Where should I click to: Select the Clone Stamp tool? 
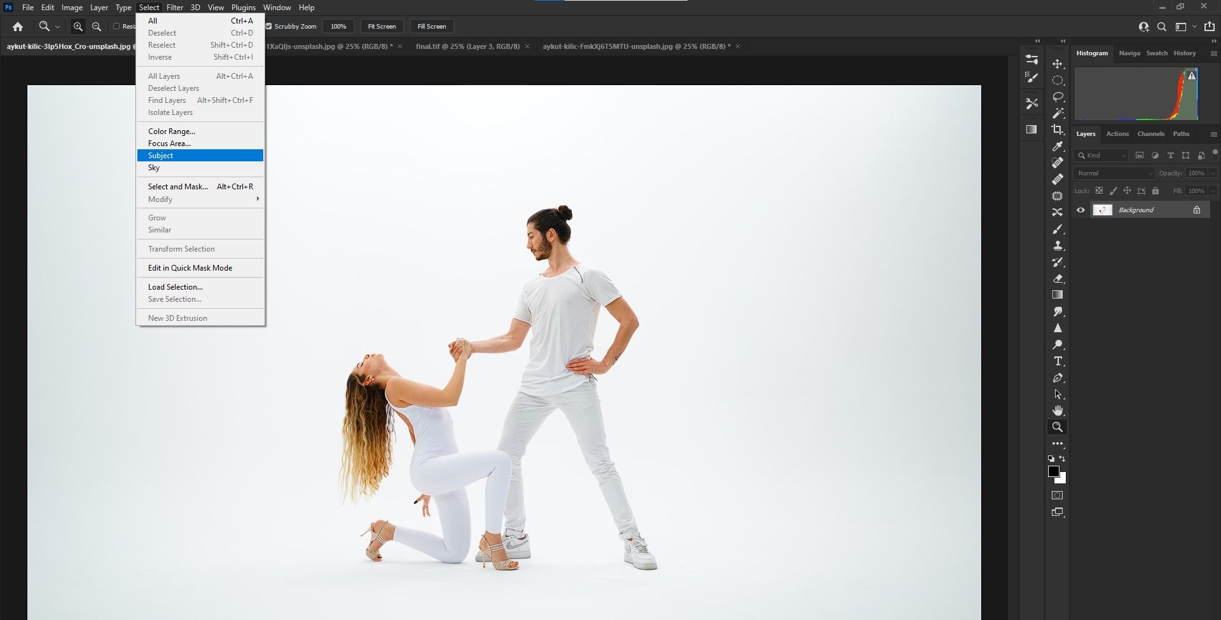coord(1058,246)
